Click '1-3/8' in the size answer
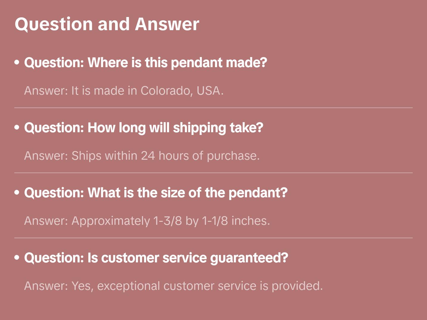The image size is (427, 320). pos(167,221)
